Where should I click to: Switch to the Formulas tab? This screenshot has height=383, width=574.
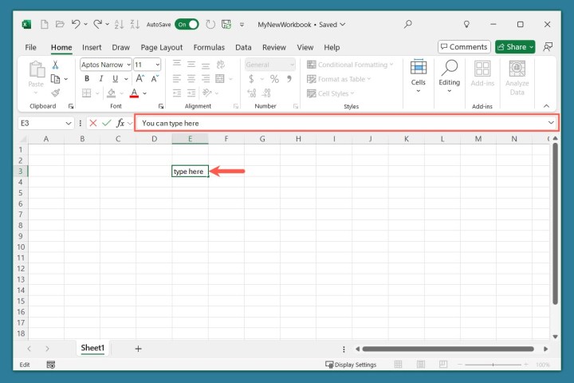(x=209, y=47)
